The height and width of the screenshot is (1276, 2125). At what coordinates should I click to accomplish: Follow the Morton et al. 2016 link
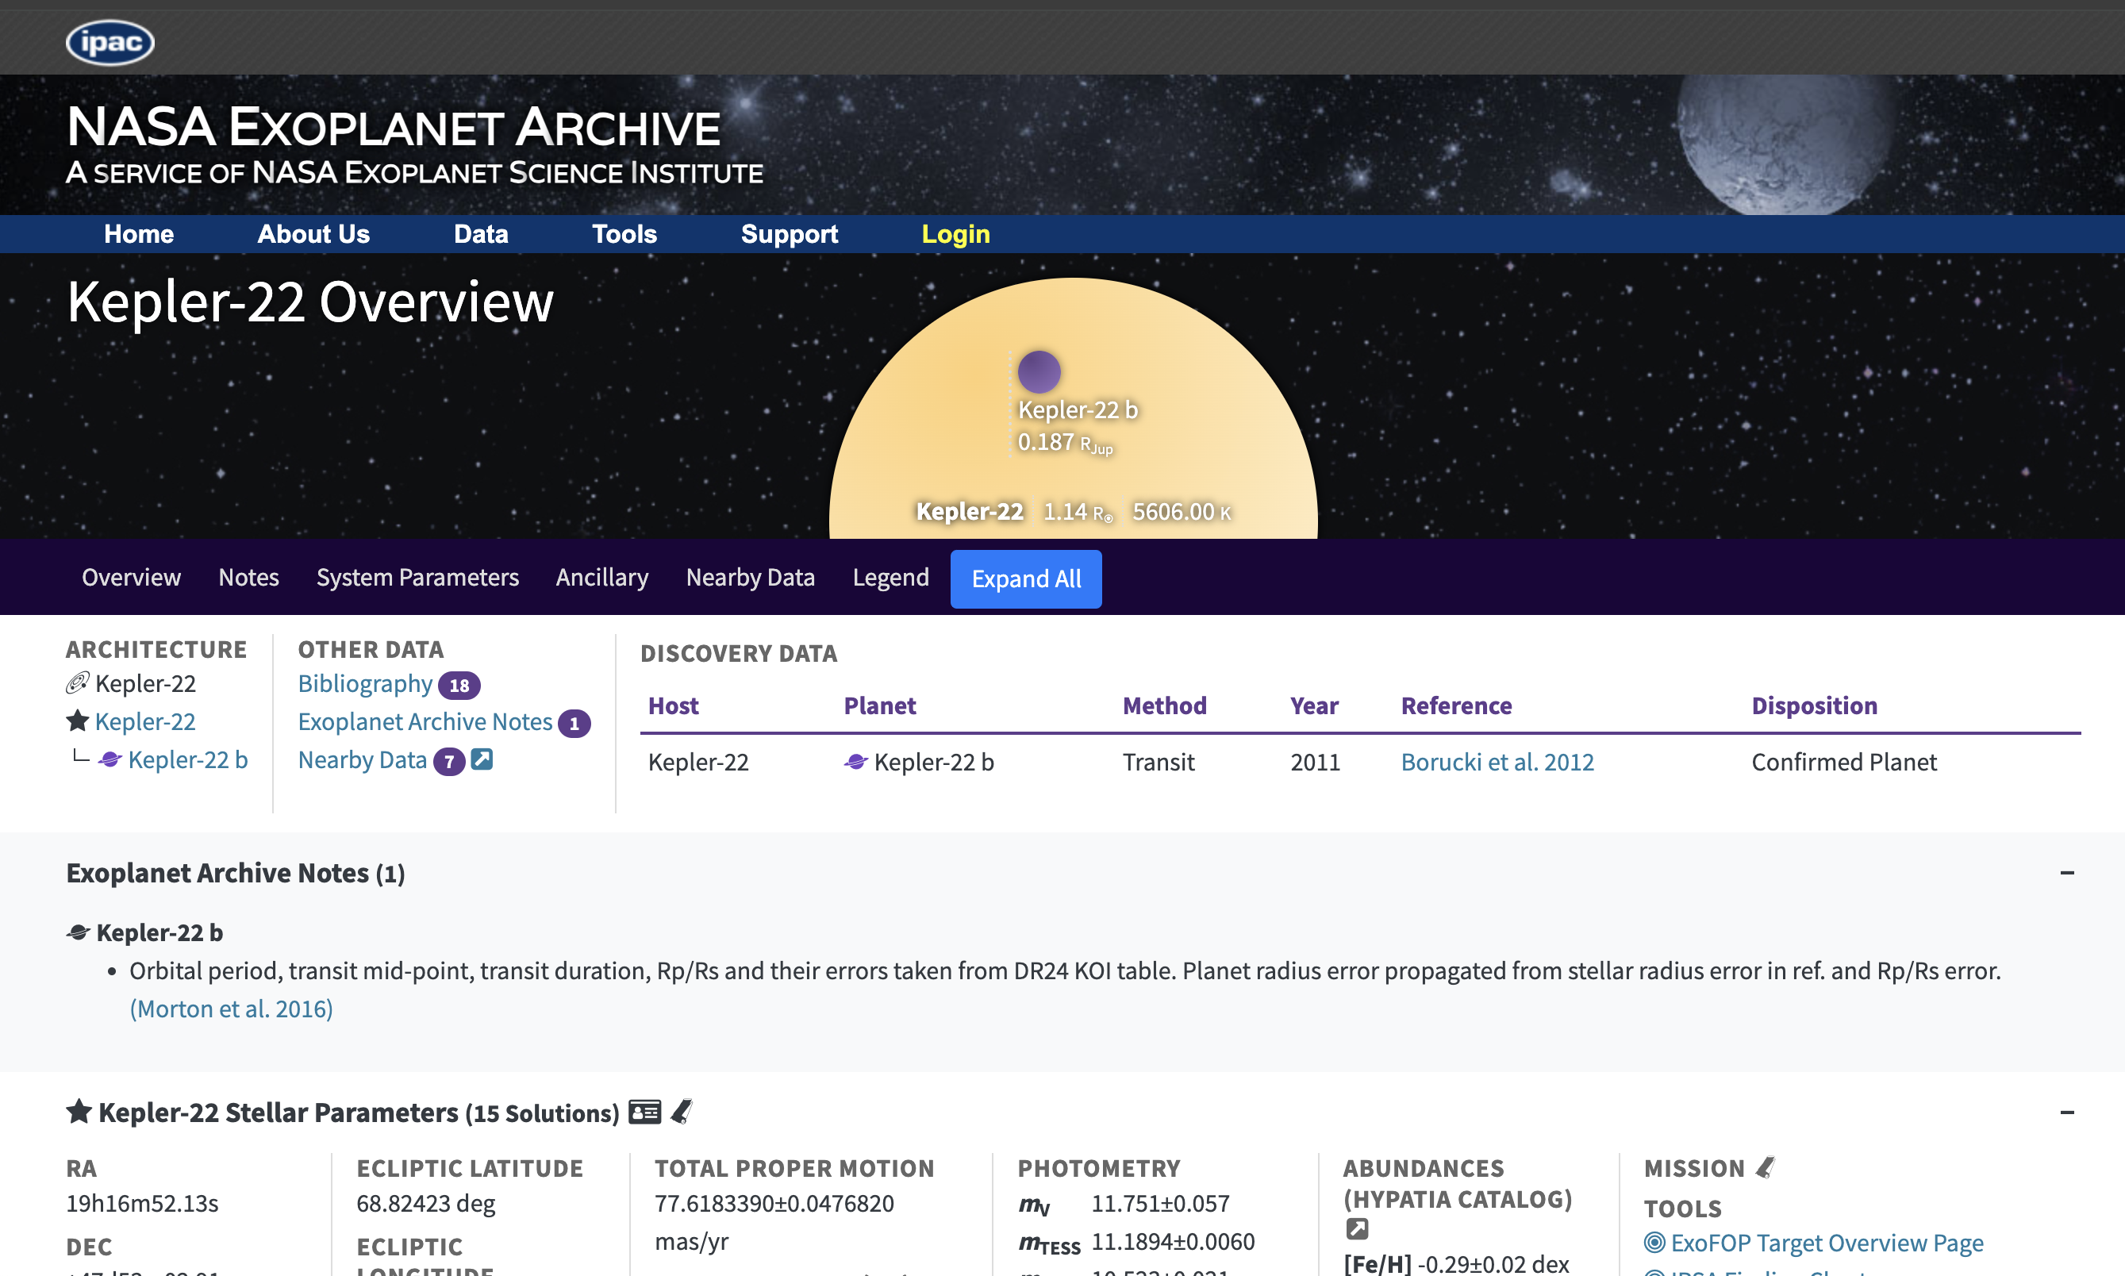point(231,1009)
